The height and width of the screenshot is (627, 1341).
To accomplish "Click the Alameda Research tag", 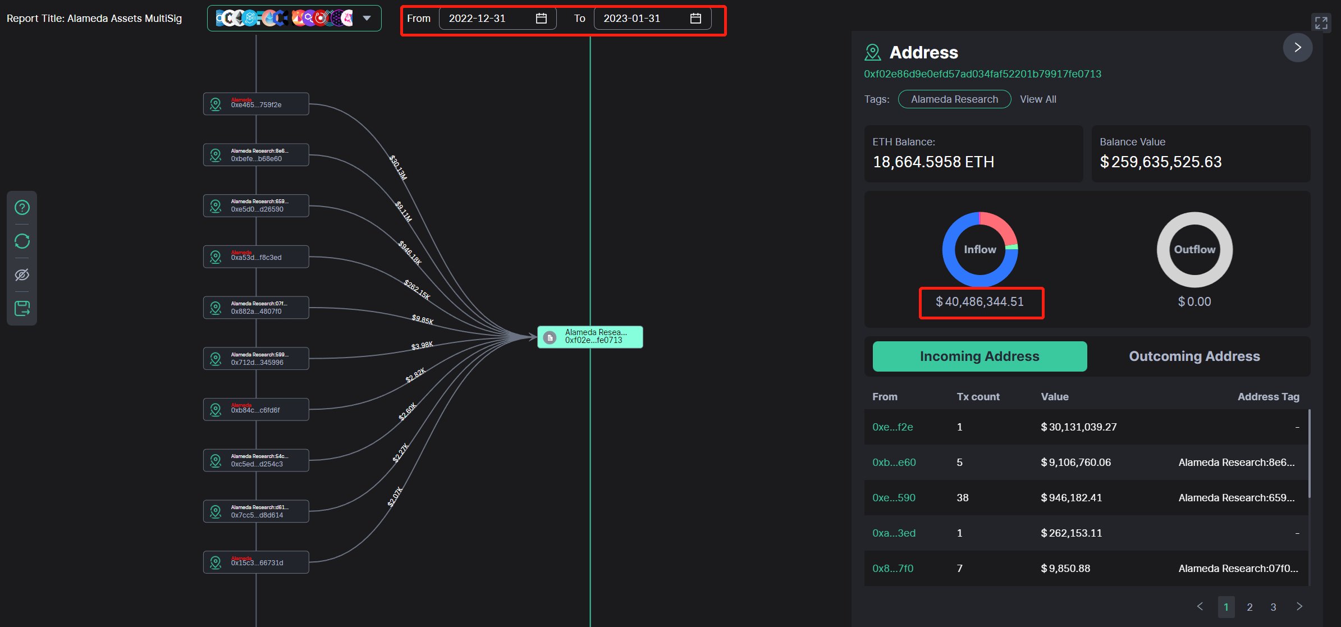I will point(954,99).
